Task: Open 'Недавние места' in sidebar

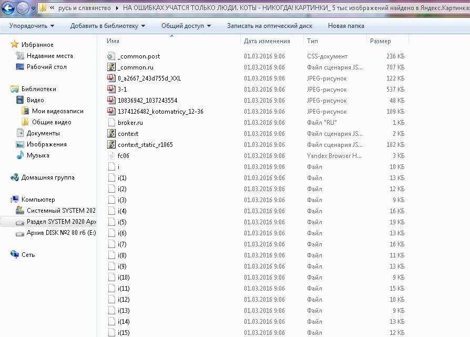Action: click(50, 55)
